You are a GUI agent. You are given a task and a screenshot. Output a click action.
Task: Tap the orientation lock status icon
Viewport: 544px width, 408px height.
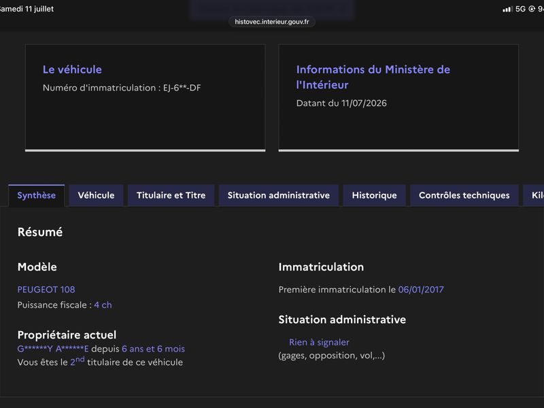pyautogui.click(x=532, y=9)
